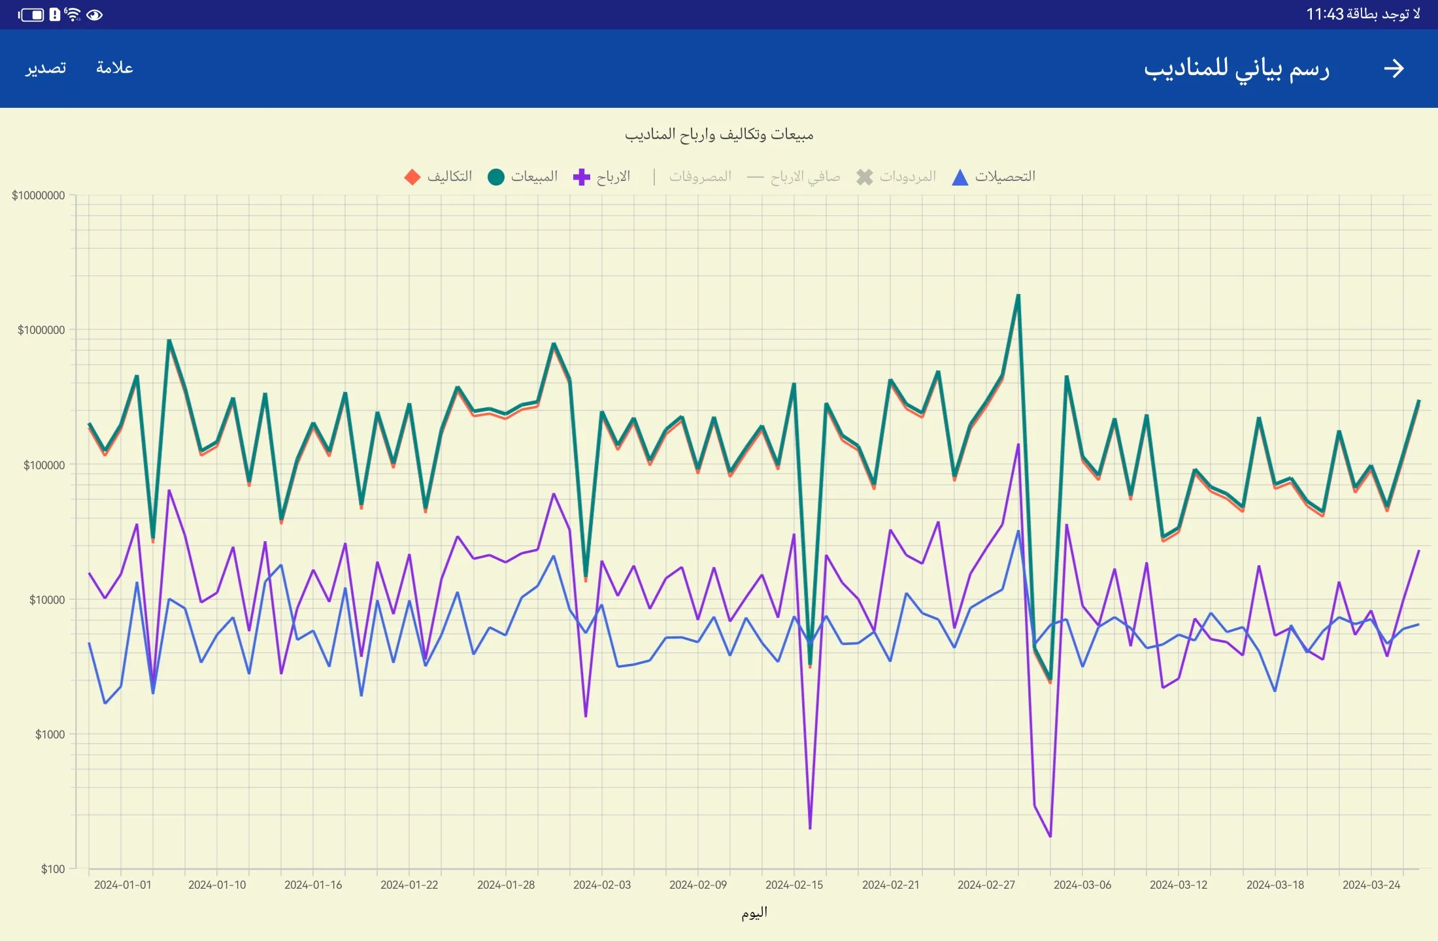
Task: Click the chart title مبيعات وتكاليف وارباح المناديب
Action: pos(719,134)
